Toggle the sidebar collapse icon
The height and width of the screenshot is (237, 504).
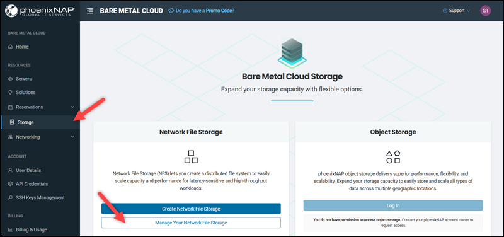coord(90,11)
